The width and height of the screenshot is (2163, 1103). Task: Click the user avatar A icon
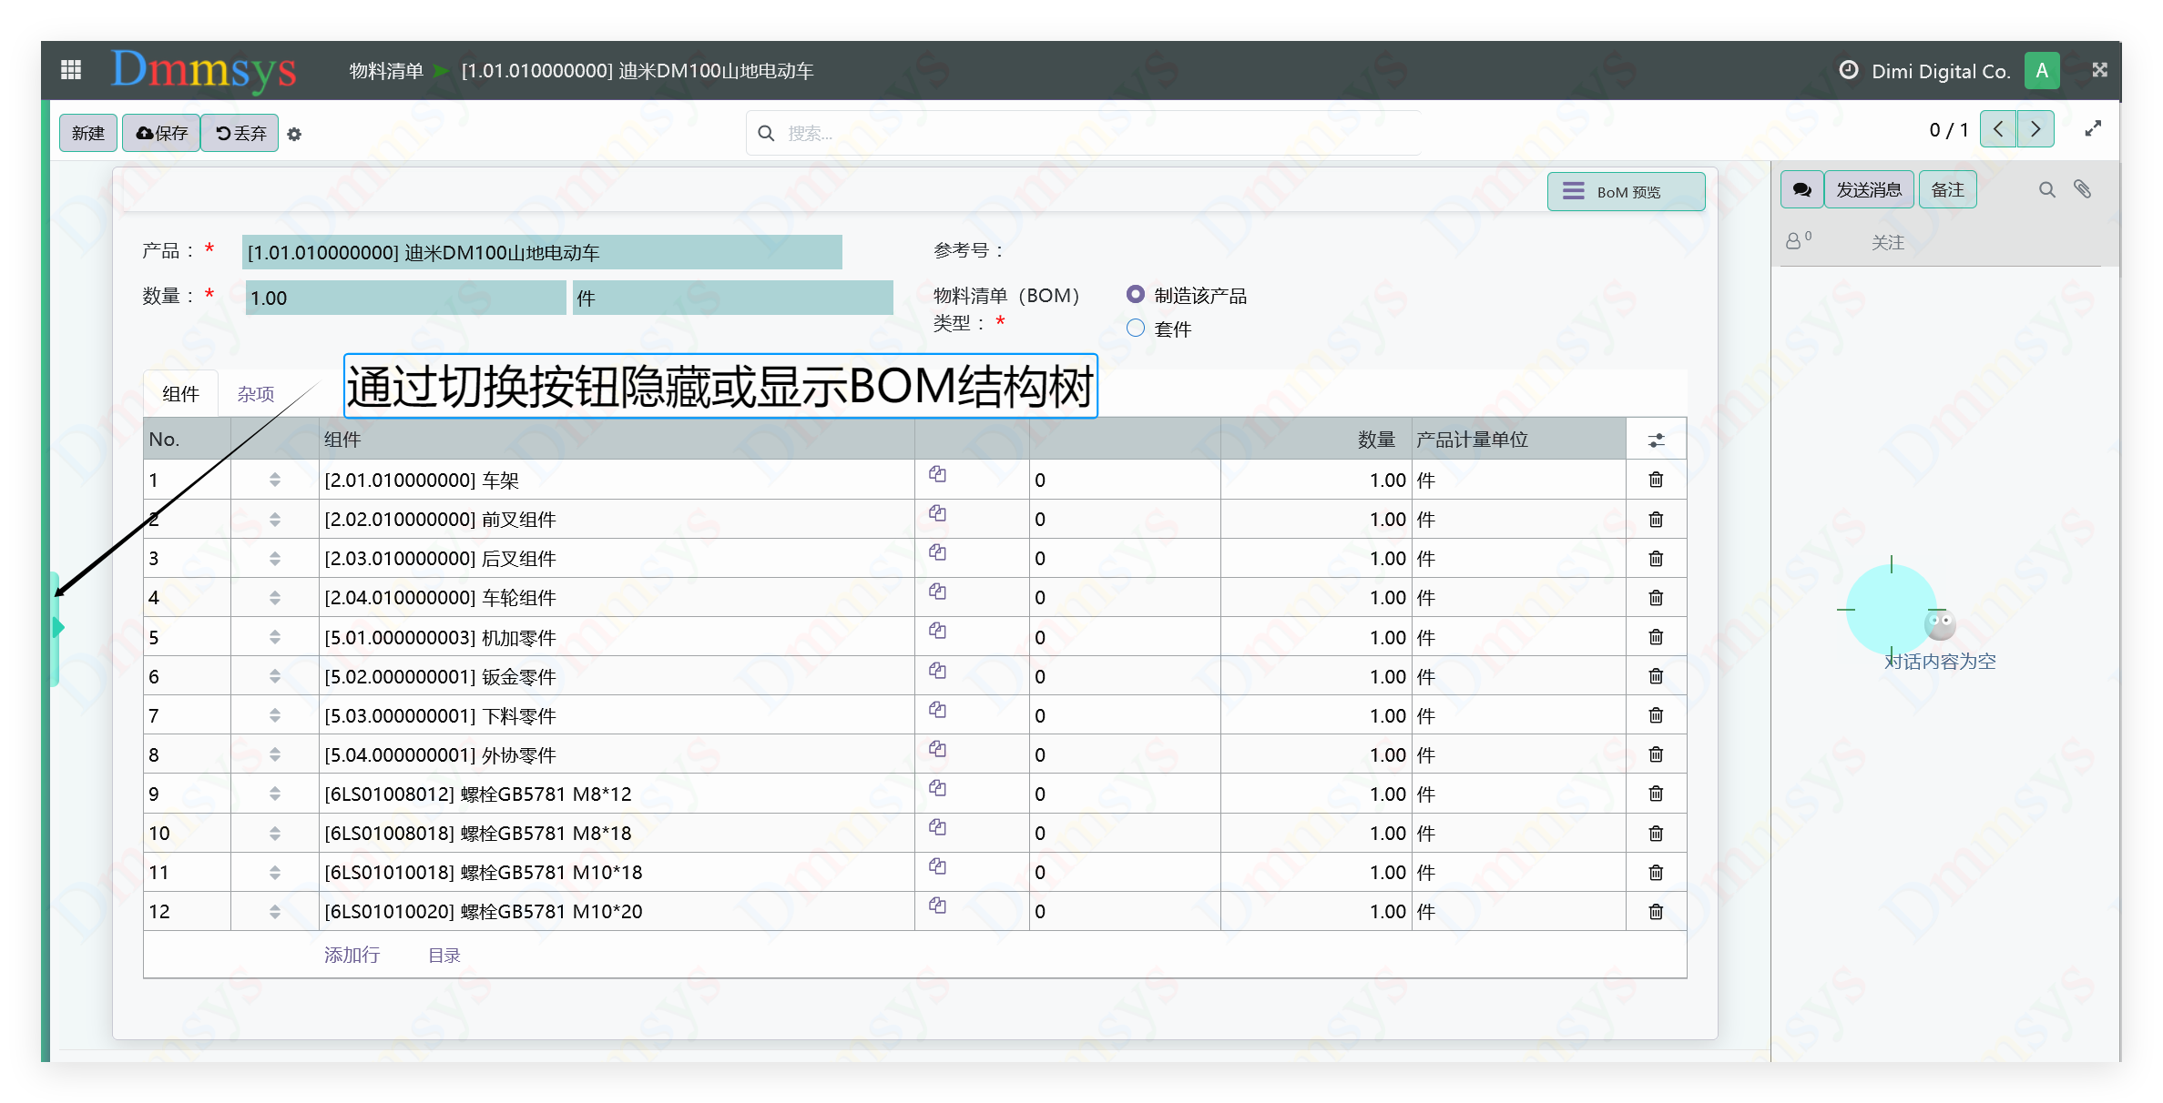point(2042,70)
